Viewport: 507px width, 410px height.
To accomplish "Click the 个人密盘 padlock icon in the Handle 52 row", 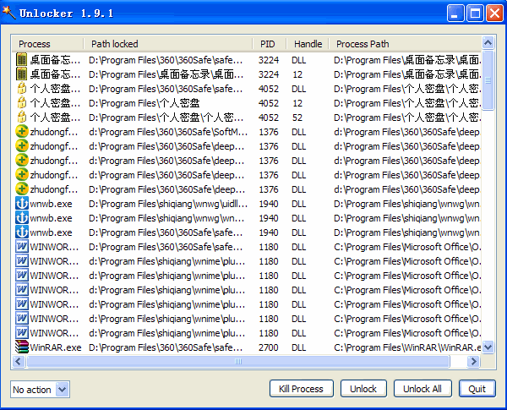I will (21, 118).
